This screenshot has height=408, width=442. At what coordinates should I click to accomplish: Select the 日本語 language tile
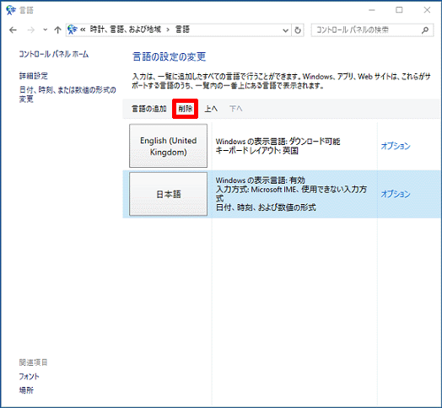click(169, 194)
